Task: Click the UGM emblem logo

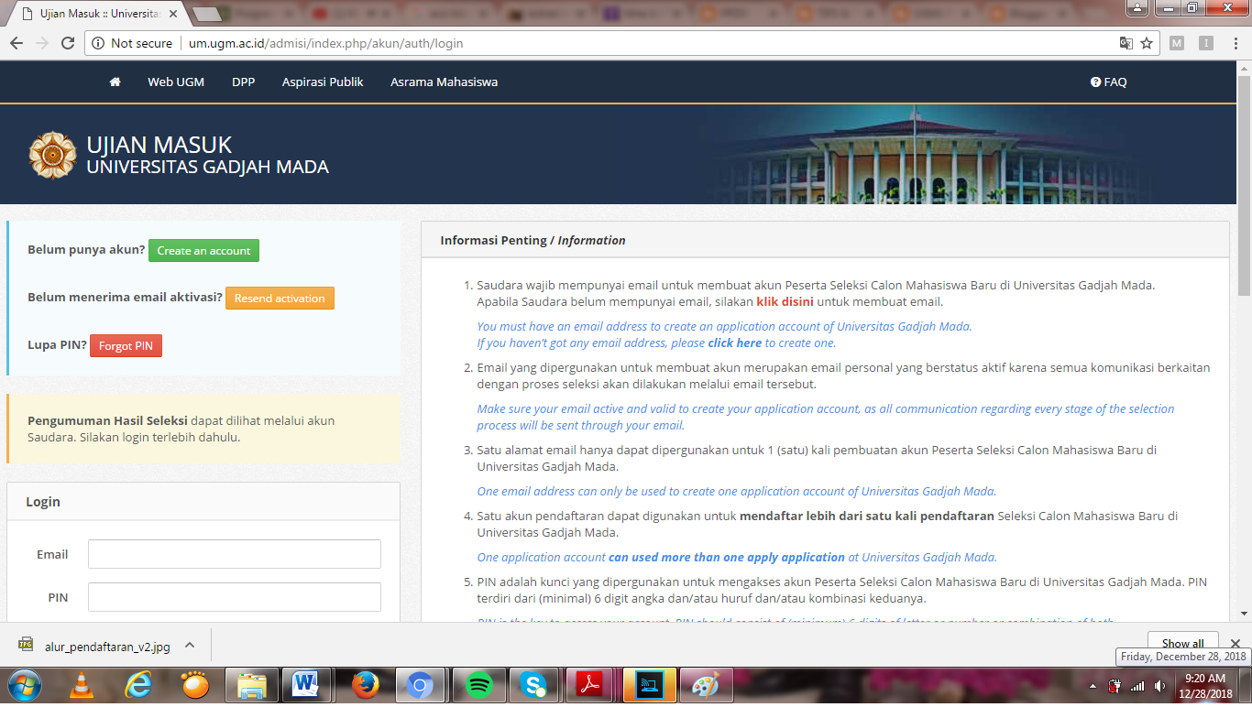Action: tap(52, 155)
